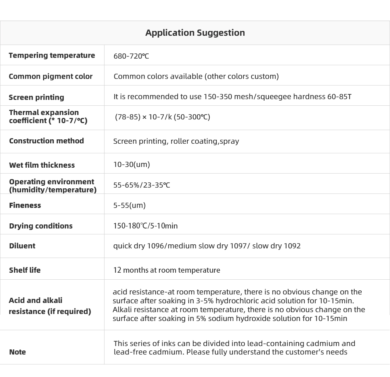Select the Acid and alkali resistance label

50,306
